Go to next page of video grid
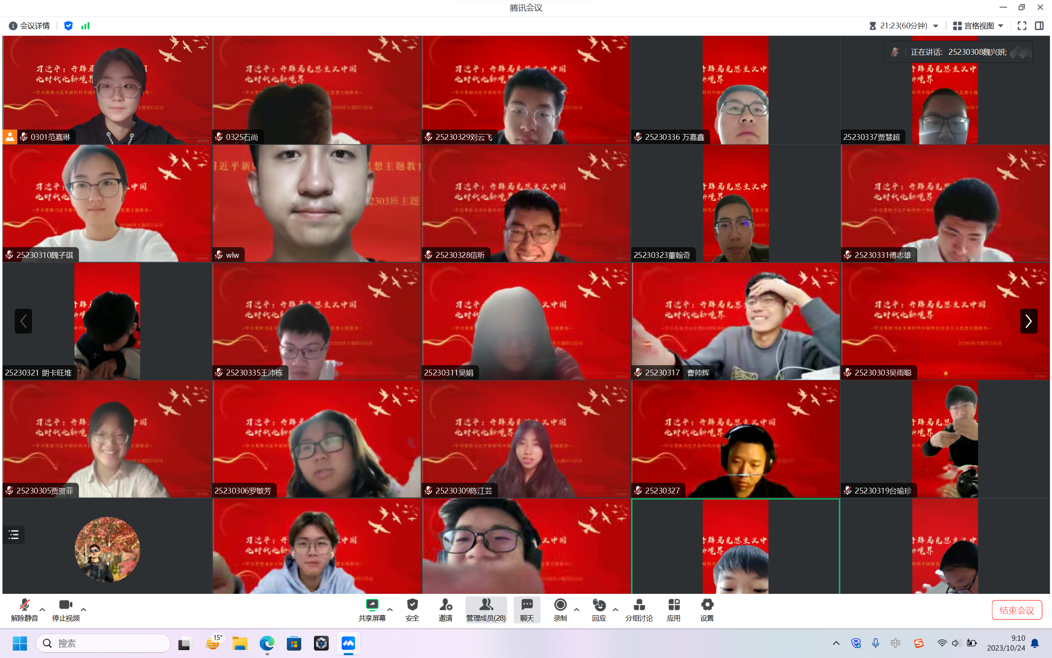The image size is (1052, 658). (1028, 321)
